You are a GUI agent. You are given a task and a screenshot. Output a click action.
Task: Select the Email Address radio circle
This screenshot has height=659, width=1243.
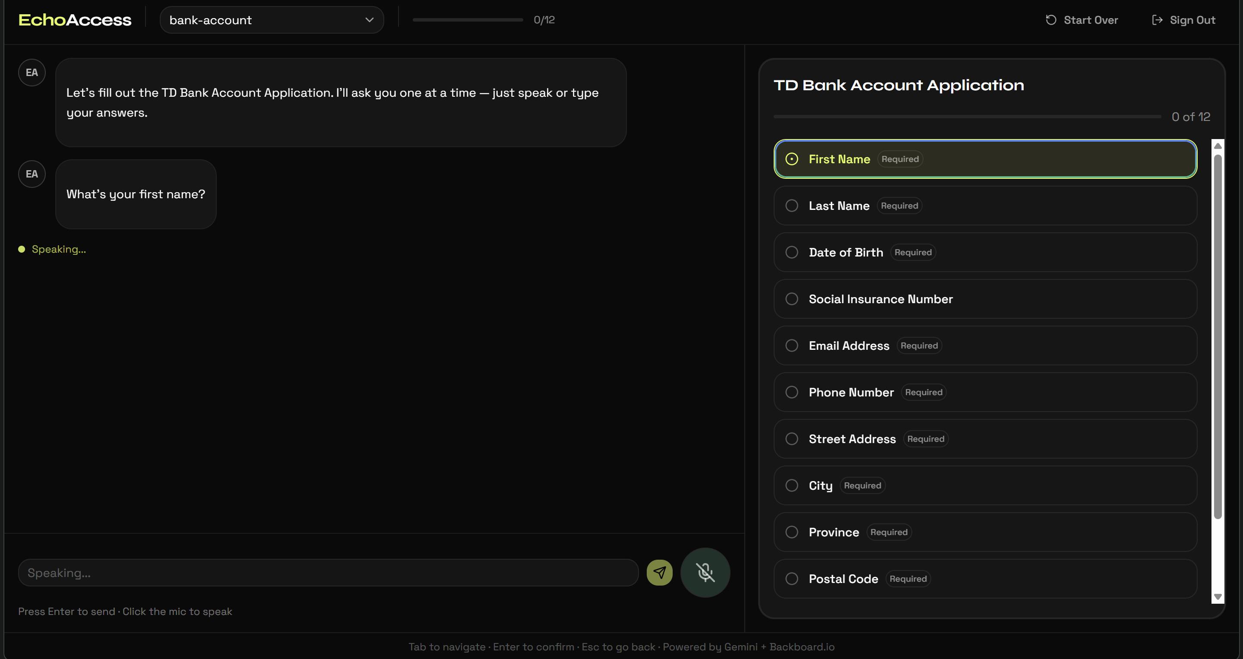[791, 345]
